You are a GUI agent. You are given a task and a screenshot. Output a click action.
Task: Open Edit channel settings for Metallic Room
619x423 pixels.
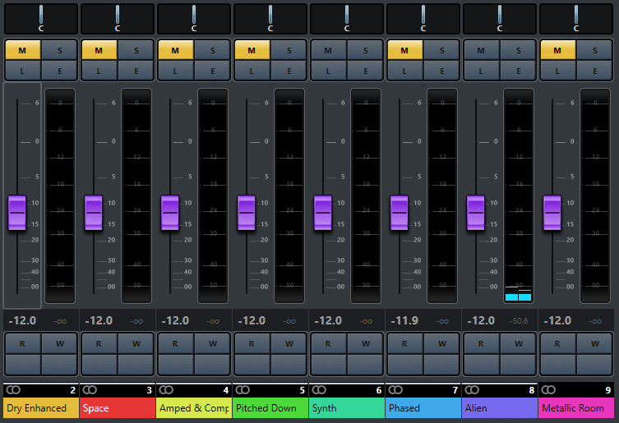[x=594, y=71]
